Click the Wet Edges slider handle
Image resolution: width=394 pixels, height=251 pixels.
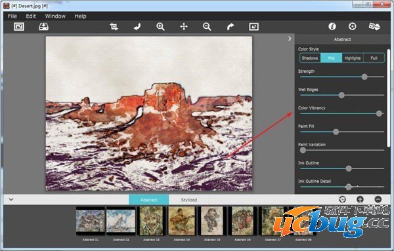pyautogui.click(x=341, y=95)
